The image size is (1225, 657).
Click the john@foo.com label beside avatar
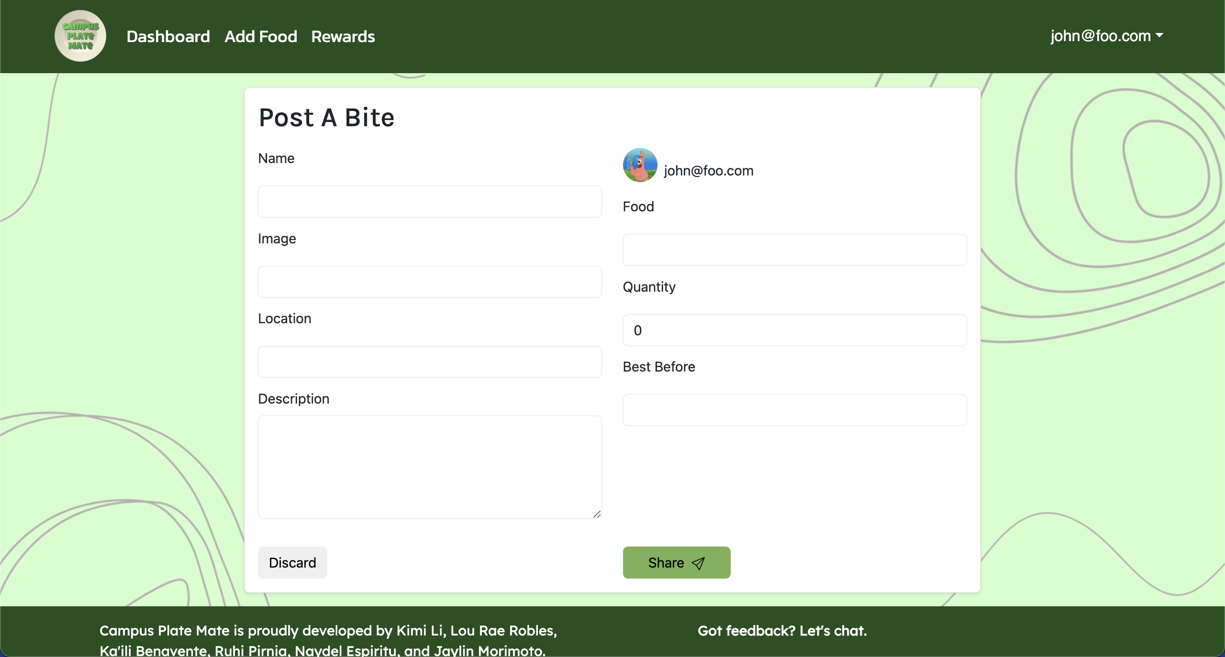[709, 171]
